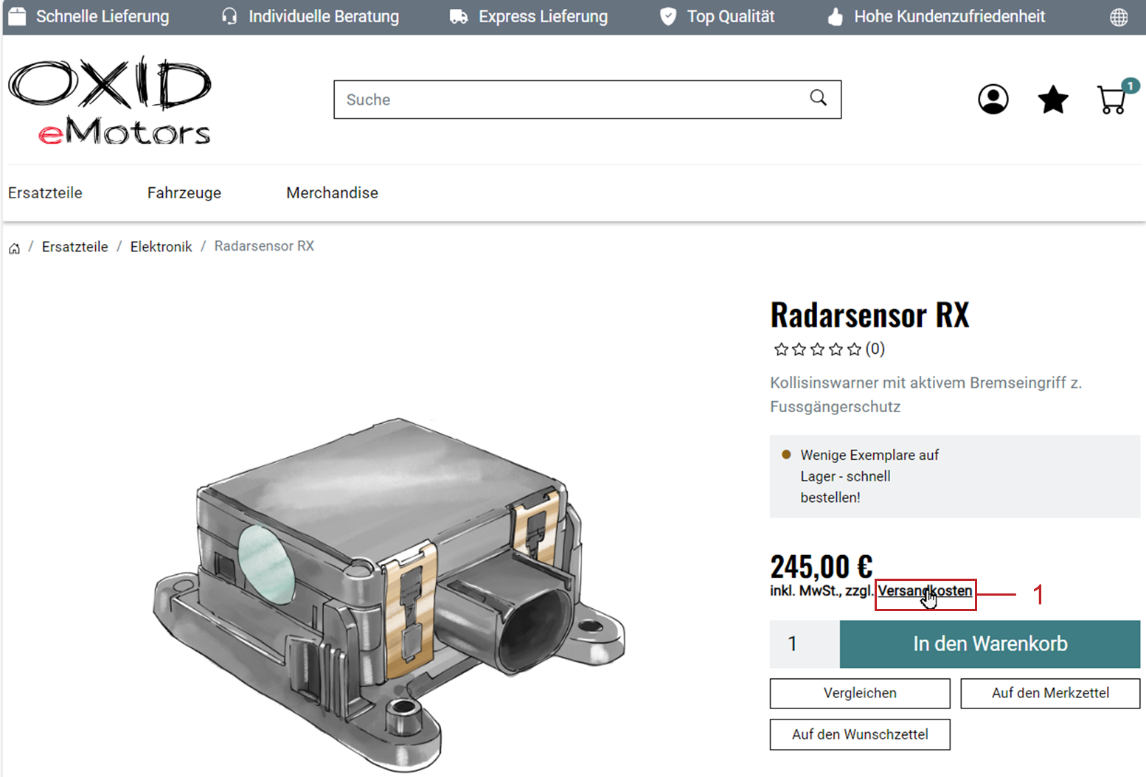
Task: Click the search magnifier icon
Action: [818, 98]
